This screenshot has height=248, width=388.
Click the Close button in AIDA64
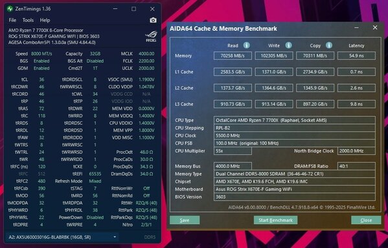click(x=366, y=220)
